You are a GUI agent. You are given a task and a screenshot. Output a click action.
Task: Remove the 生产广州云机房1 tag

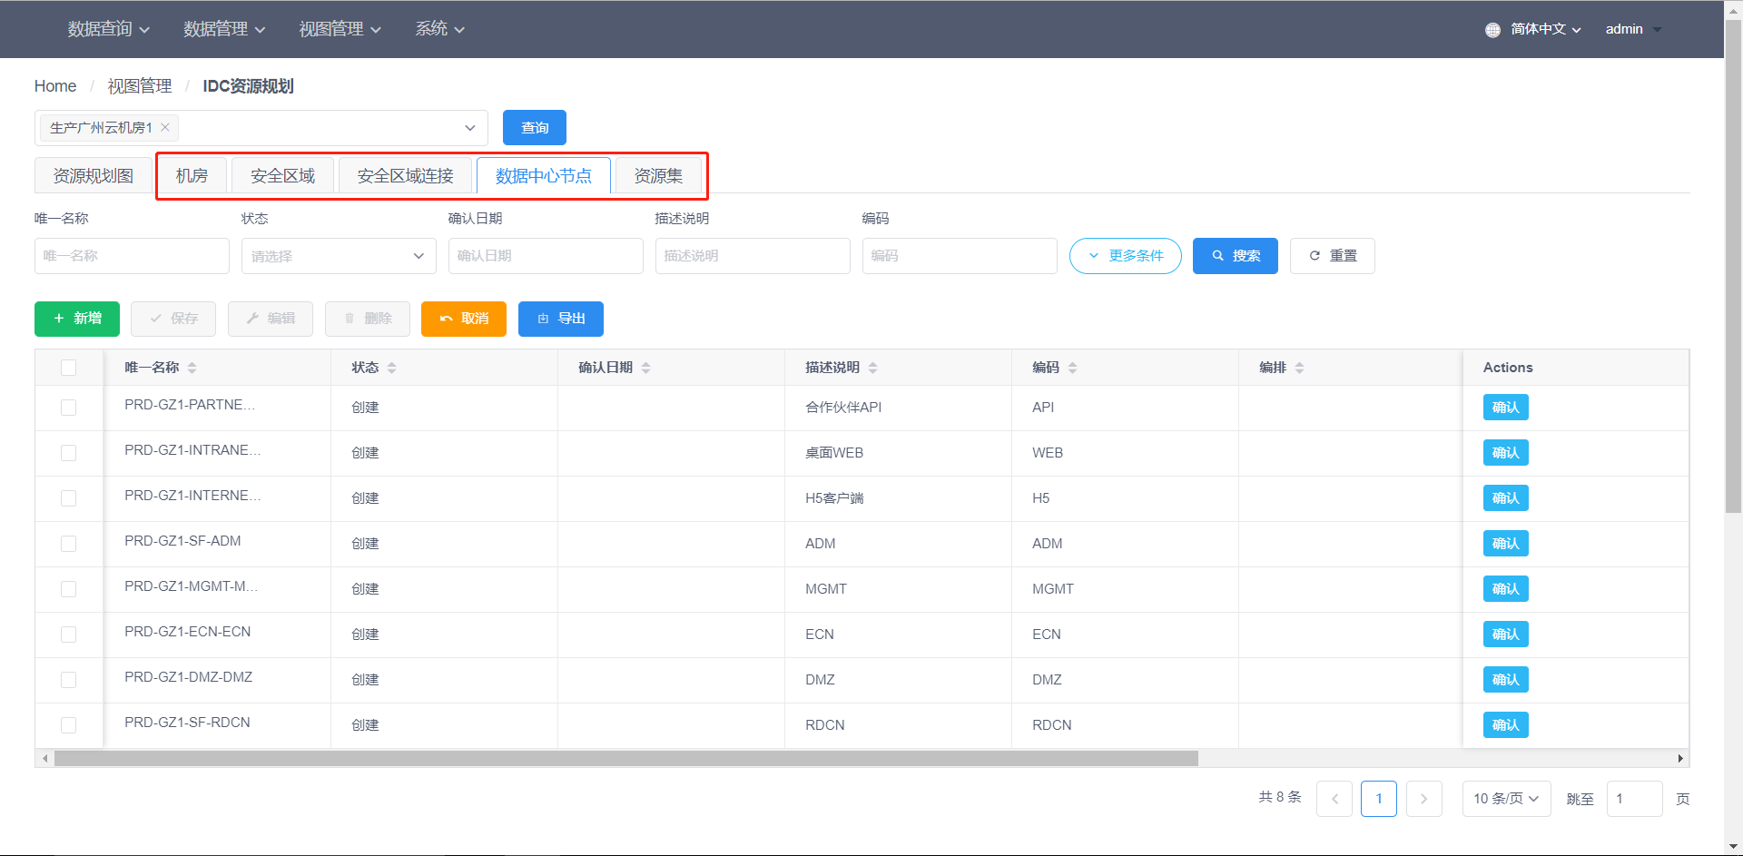click(165, 127)
